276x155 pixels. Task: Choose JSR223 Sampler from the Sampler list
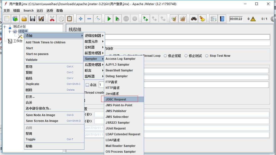pyautogui.click(x=124, y=123)
